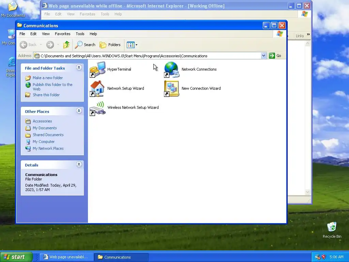
Task: Go to My Documents in Other Places
Action: tap(45, 128)
